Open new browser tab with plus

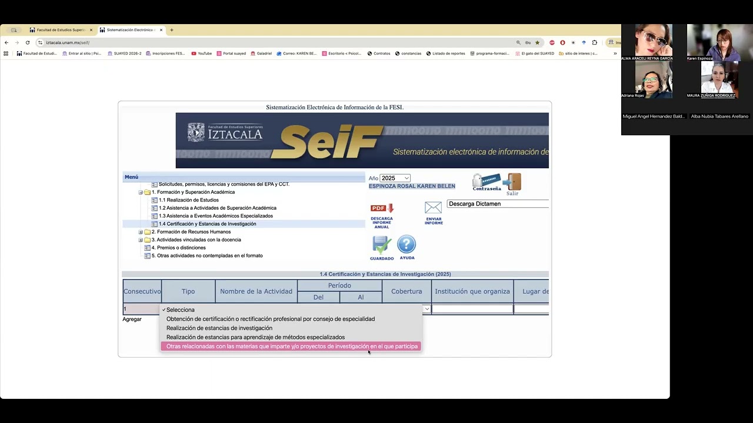pyautogui.click(x=172, y=30)
